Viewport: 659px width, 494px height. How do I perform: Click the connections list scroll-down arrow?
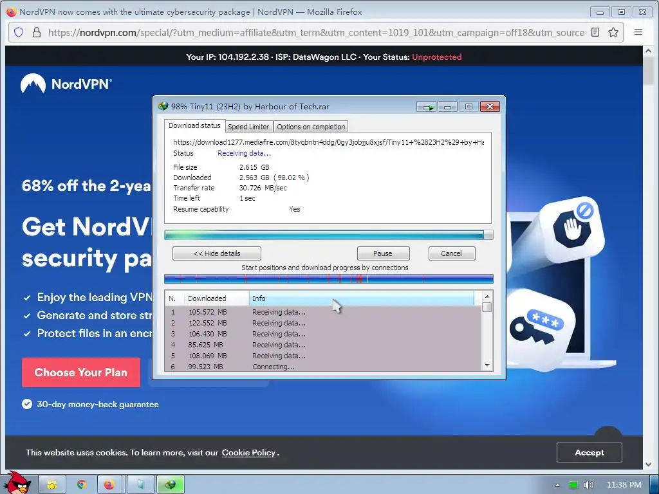tap(487, 365)
